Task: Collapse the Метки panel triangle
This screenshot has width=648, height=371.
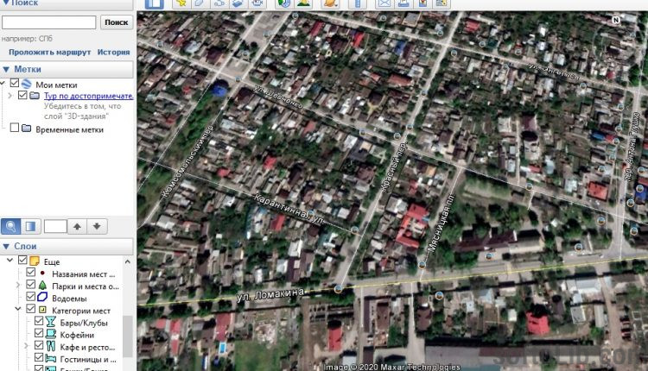Action: [6, 69]
